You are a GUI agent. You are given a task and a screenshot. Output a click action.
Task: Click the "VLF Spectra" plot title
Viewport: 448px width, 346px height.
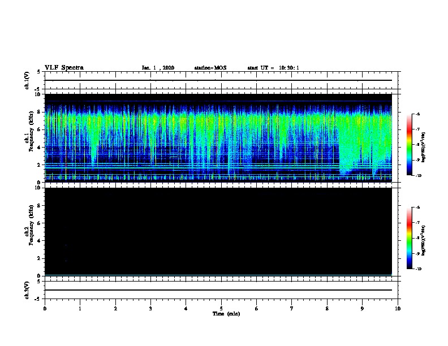pos(64,68)
